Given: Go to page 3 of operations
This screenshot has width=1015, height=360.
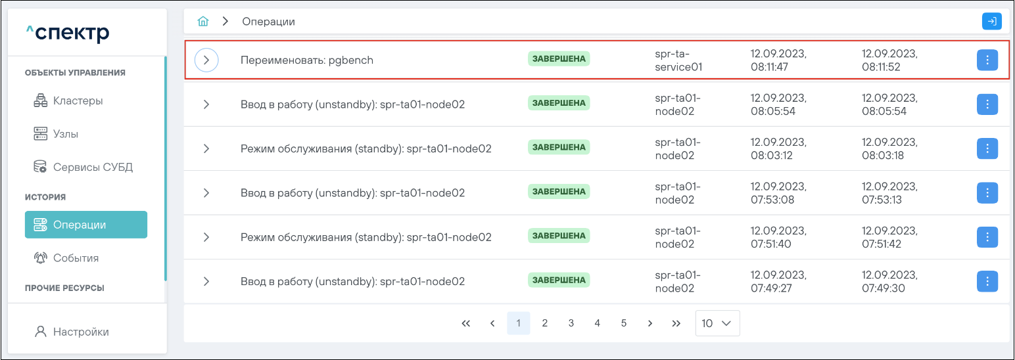Looking at the screenshot, I should pos(571,323).
